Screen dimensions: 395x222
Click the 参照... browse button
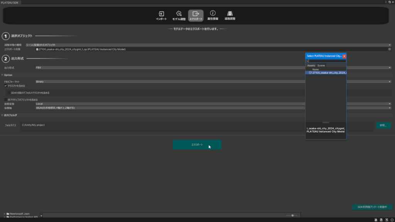(383, 125)
